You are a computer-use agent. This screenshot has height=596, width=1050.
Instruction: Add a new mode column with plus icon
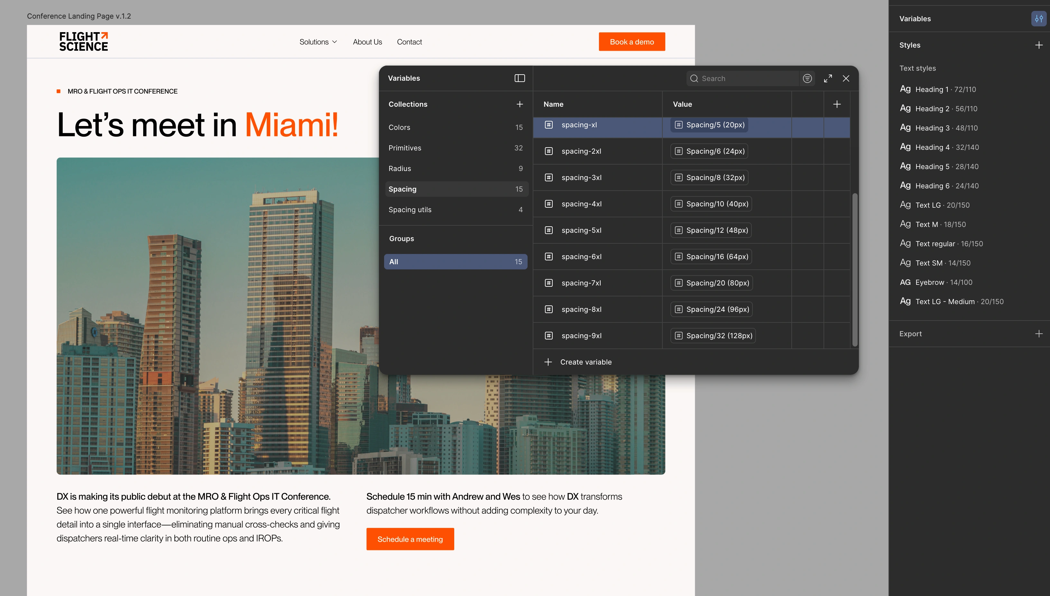[x=837, y=104]
